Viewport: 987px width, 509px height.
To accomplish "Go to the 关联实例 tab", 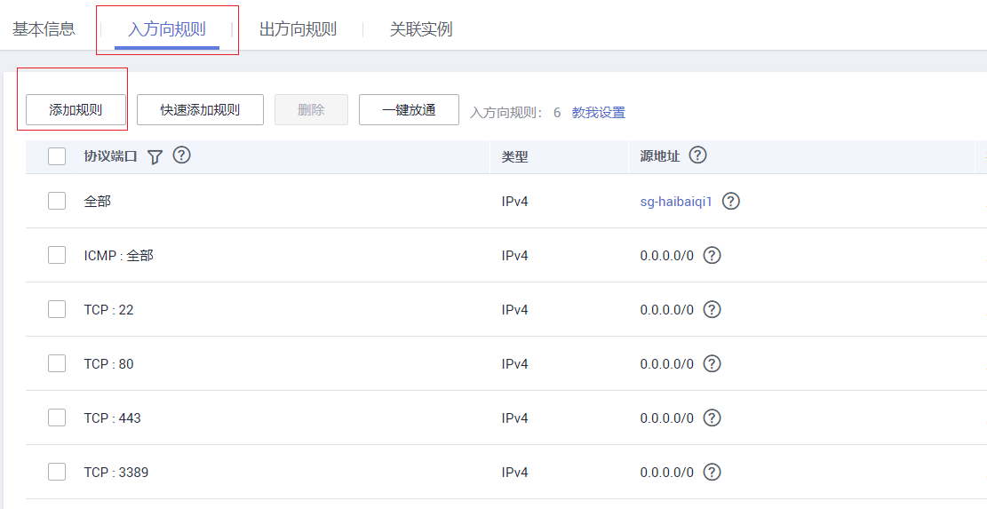I will click(x=420, y=29).
